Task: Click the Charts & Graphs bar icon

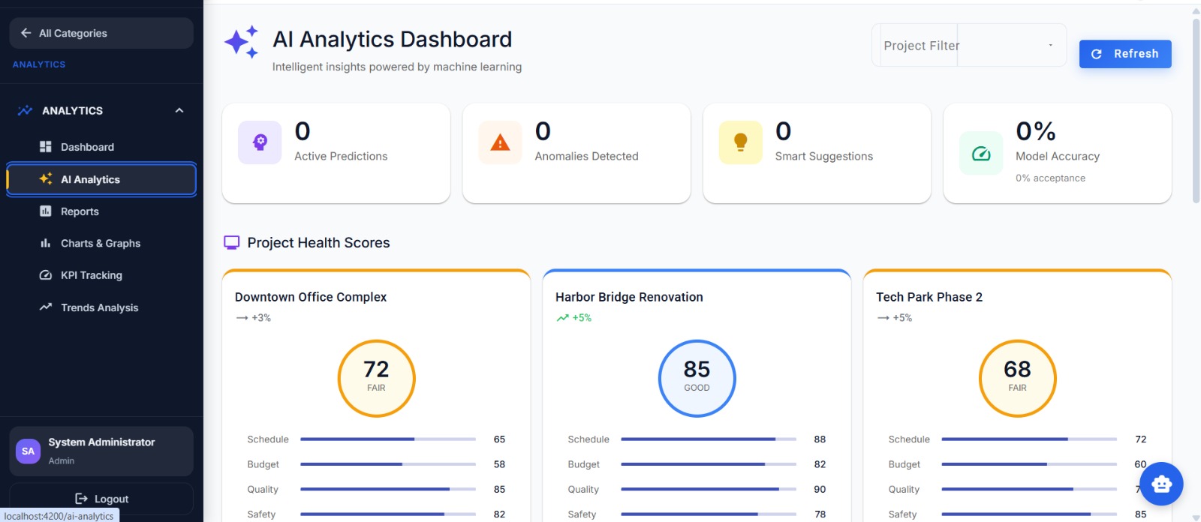Action: click(x=46, y=243)
